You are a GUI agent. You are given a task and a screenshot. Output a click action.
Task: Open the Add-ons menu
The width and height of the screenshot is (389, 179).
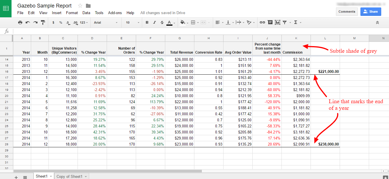pyautogui.click(x=115, y=13)
